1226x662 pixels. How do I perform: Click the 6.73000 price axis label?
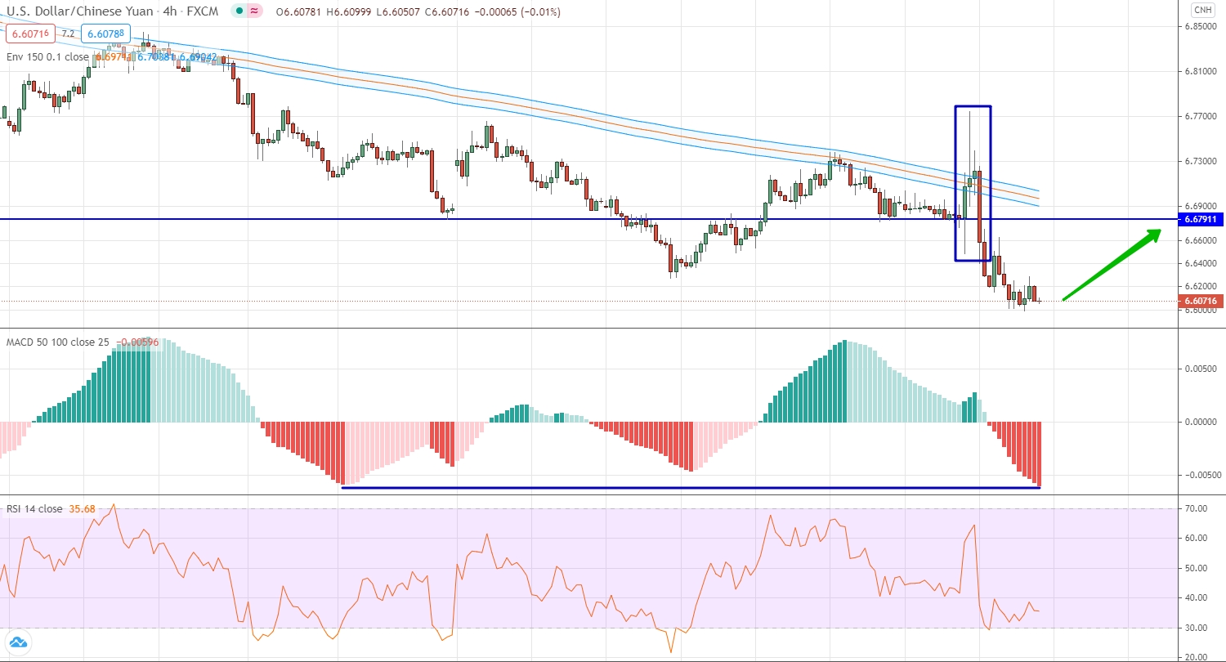click(1201, 161)
